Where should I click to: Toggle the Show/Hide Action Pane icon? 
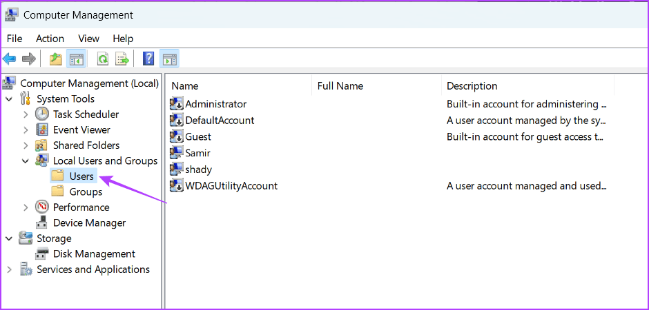point(168,59)
